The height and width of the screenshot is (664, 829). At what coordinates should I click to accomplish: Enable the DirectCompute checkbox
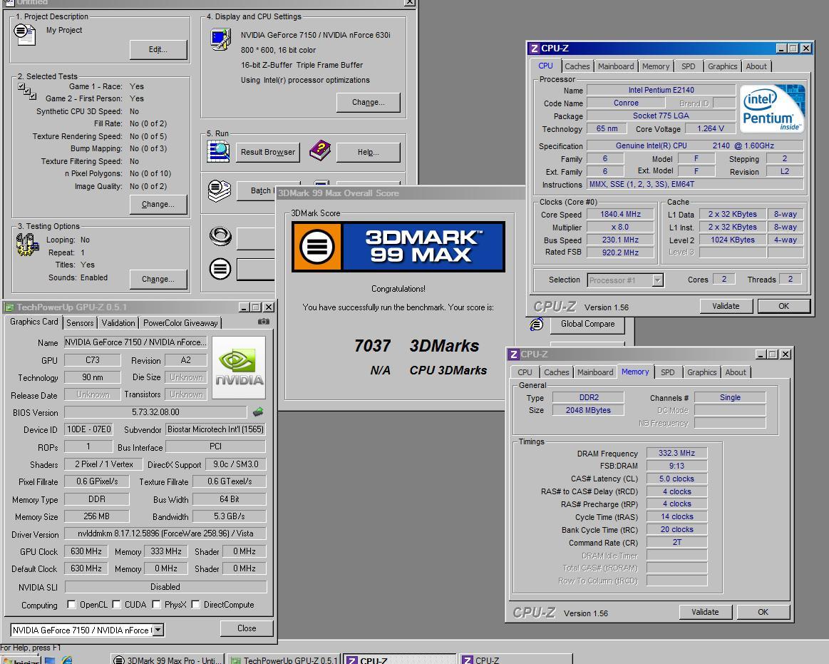click(195, 604)
